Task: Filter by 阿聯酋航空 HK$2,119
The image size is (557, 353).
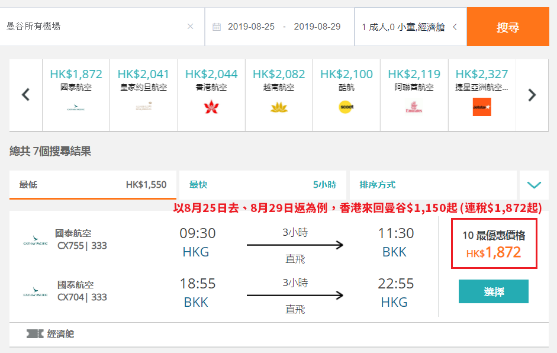Action: tap(414, 95)
